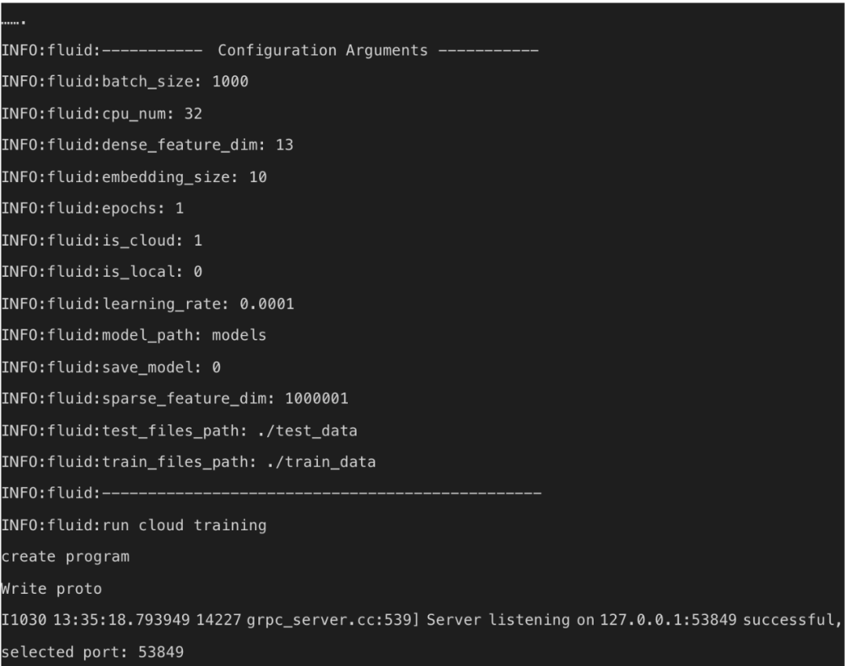Click the batch_size: 1000 line
848x666 pixels.
(x=125, y=82)
